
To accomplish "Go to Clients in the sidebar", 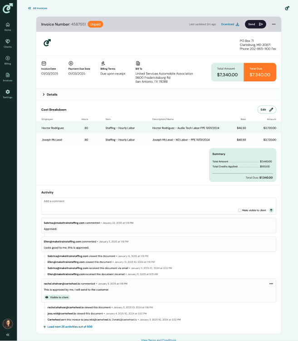I will 8,43.
